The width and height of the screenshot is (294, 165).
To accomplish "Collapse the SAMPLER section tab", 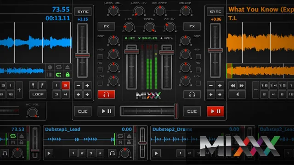I will pyautogui.click(x=147, y=38).
